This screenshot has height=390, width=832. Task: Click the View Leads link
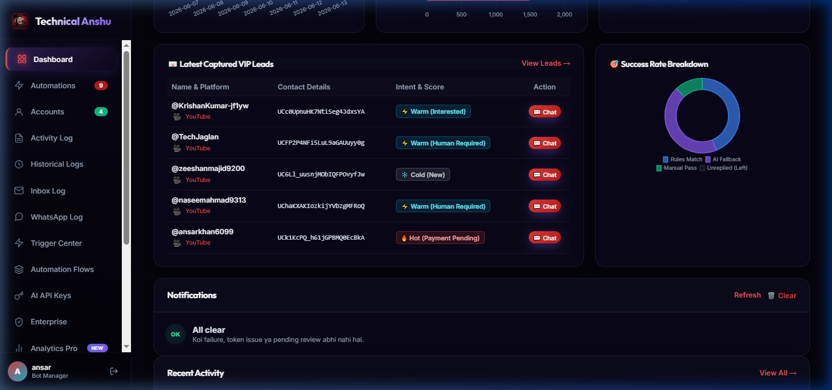point(546,63)
